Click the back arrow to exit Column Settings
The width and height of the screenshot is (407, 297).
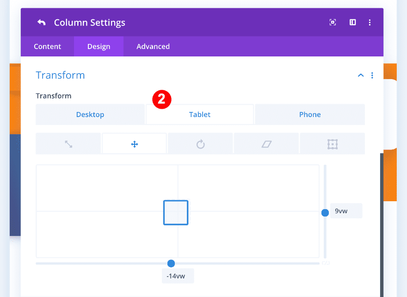41,22
